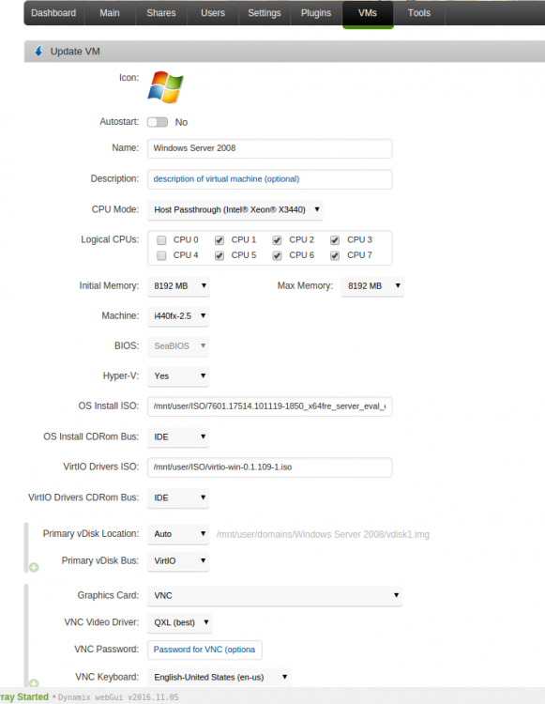Click the Name field
This screenshot has width=545, height=704.
pyautogui.click(x=269, y=148)
